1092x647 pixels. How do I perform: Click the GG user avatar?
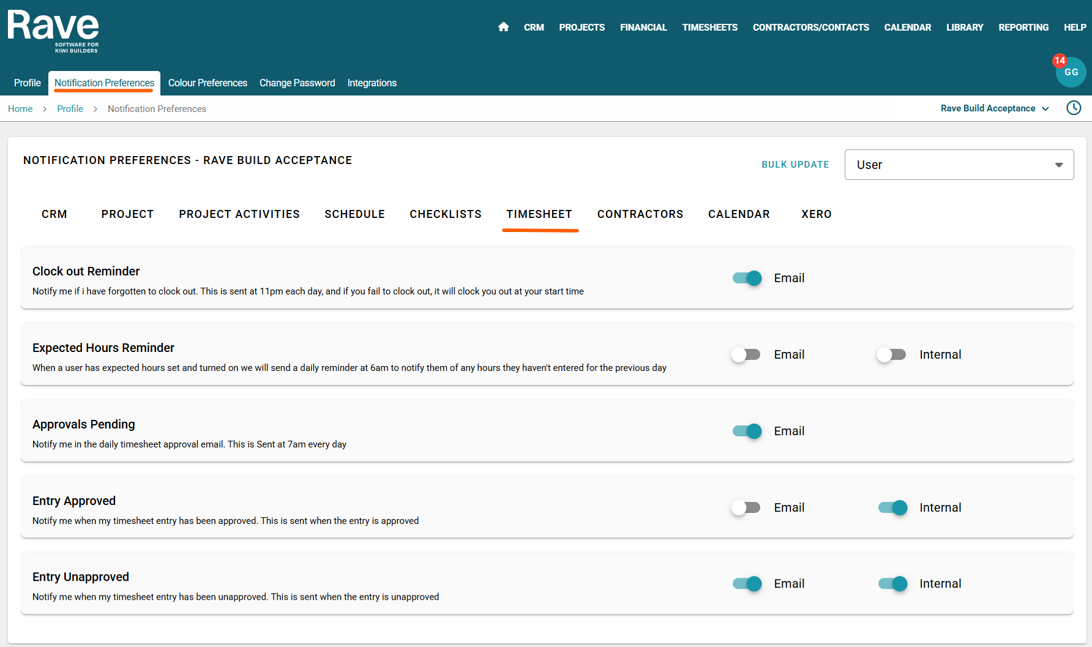pyautogui.click(x=1072, y=73)
